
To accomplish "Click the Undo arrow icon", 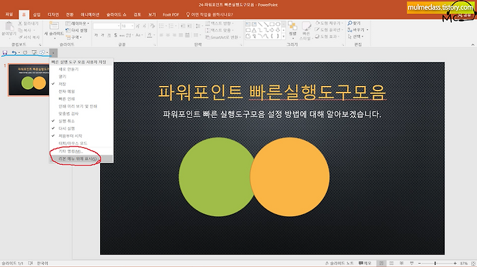I will 14,53.
